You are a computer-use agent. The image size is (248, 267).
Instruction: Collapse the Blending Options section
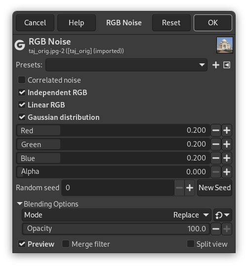pos(20,204)
